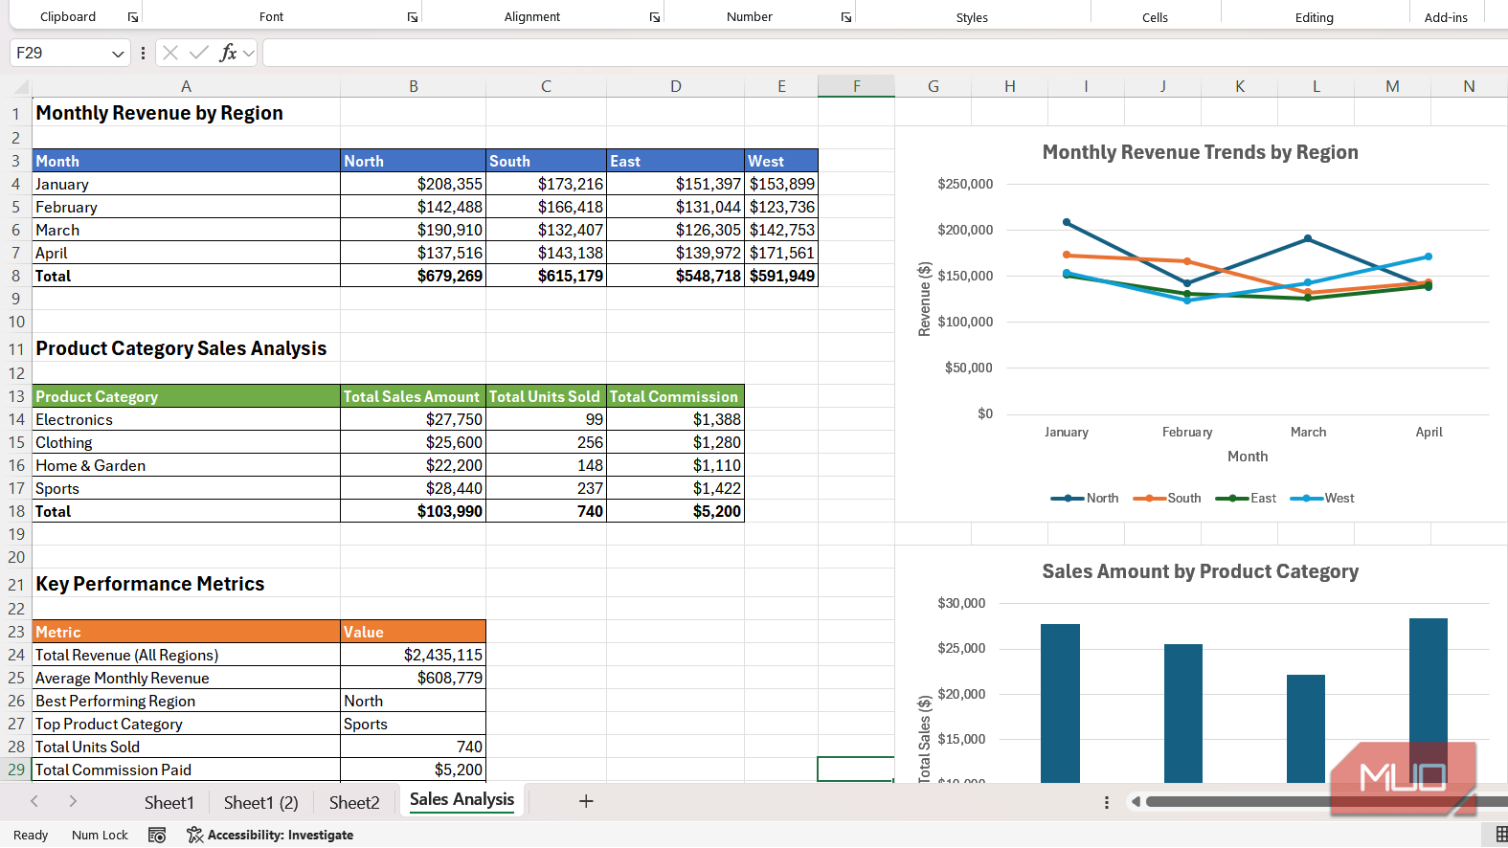Expand the Name Box dropdown
Screen dimensions: 1508x848
click(x=118, y=54)
